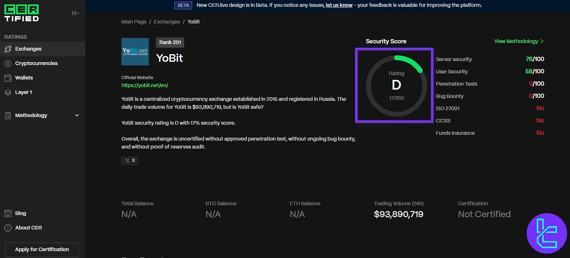Click the Penetration Tests 0/100 score
This screenshot has height=258, width=570.
pyautogui.click(x=536, y=84)
